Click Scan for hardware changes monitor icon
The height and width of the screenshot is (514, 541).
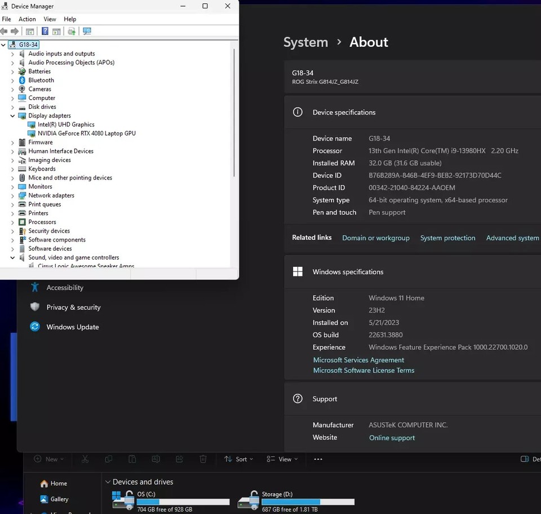pos(87,31)
